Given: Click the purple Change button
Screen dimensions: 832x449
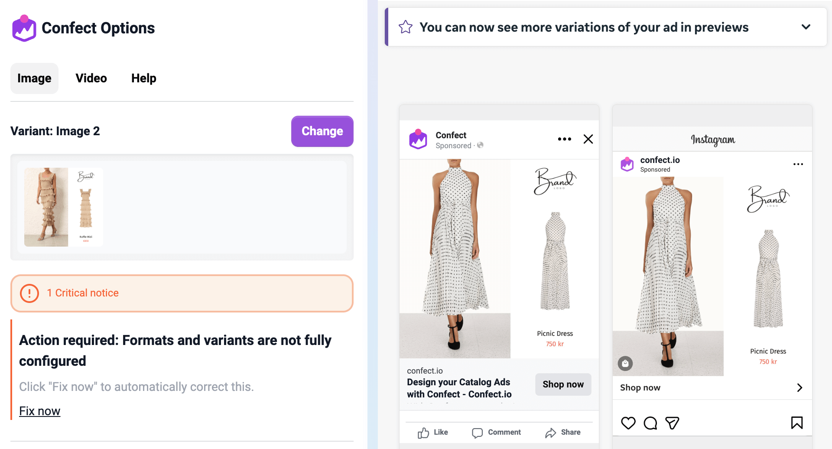Looking at the screenshot, I should click(x=322, y=131).
